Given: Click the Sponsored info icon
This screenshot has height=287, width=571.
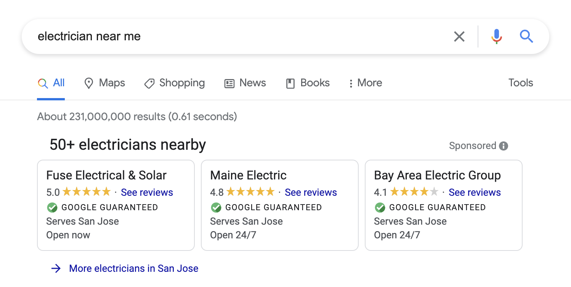Looking at the screenshot, I should 504,146.
